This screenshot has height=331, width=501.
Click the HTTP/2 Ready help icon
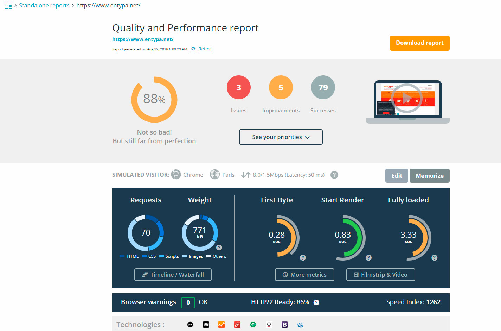click(x=316, y=302)
